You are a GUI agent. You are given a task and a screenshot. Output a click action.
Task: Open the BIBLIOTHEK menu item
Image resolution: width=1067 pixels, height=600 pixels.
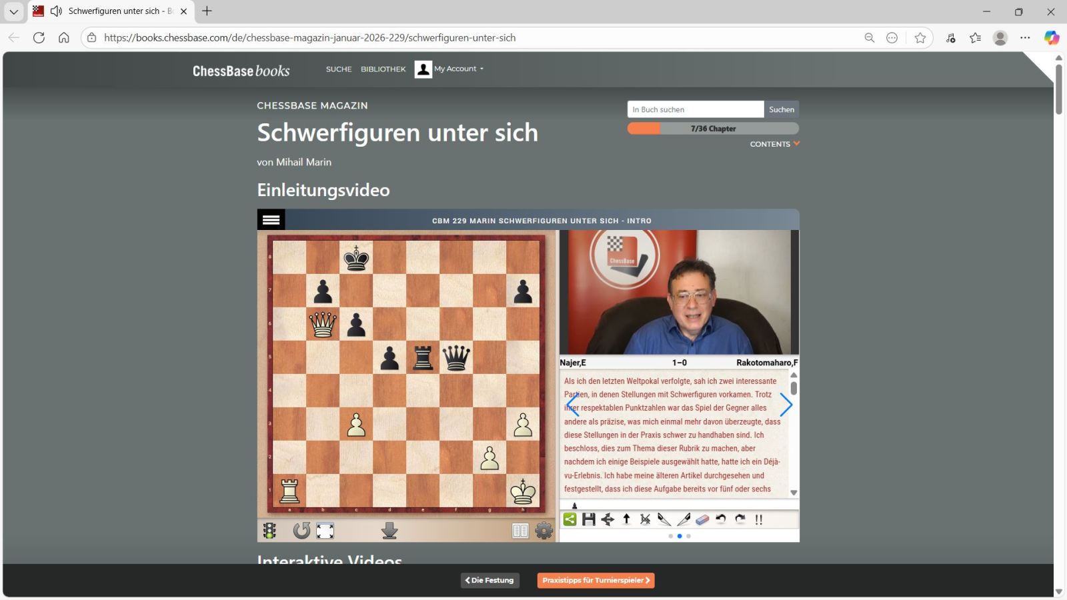pos(383,69)
